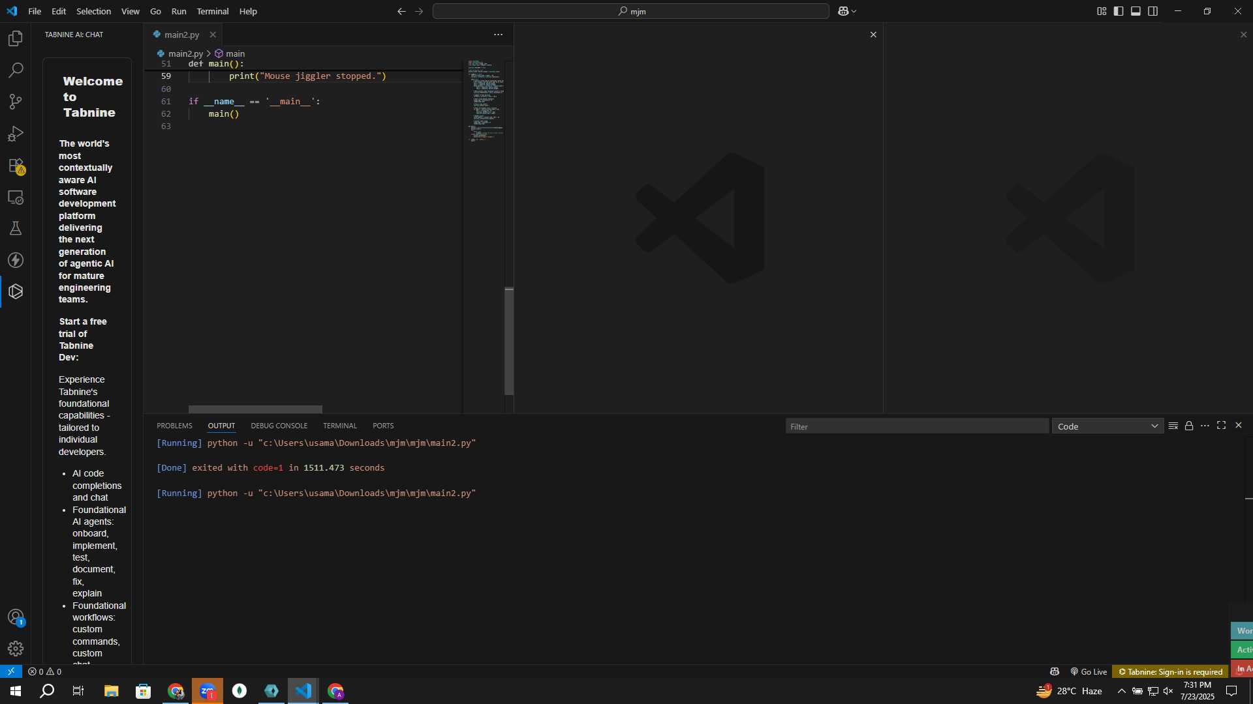Open weather widget showing 28°C Haze

(x=1069, y=691)
